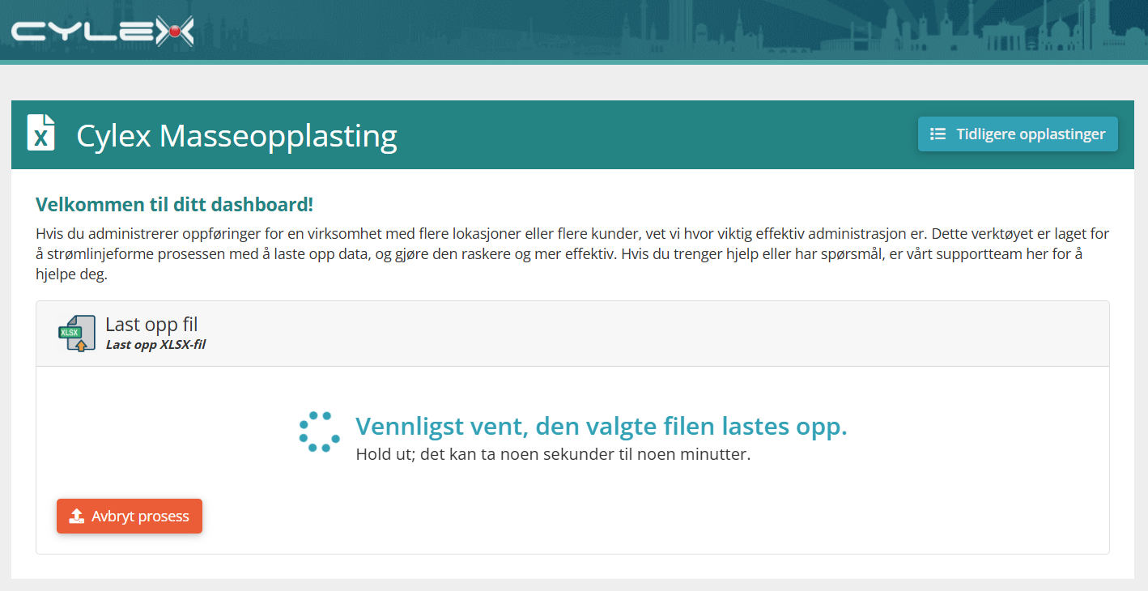Click the red dot in the Cylex logo
This screenshot has height=591, width=1148.
click(x=173, y=32)
